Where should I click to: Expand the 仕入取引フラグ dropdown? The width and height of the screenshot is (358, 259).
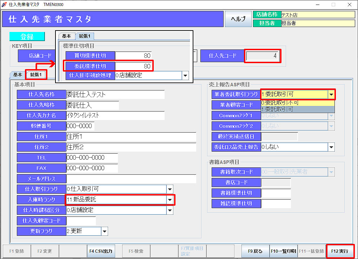click(170, 189)
